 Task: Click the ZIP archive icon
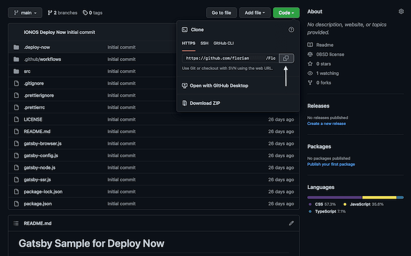184,103
